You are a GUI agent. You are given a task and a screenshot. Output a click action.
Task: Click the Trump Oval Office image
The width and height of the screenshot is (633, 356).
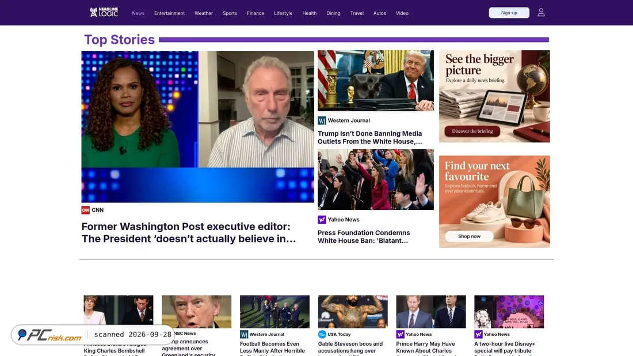[376, 81]
